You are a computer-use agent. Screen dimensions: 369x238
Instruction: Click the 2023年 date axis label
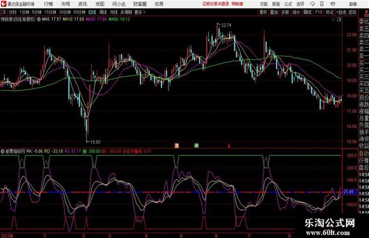(x=7, y=236)
